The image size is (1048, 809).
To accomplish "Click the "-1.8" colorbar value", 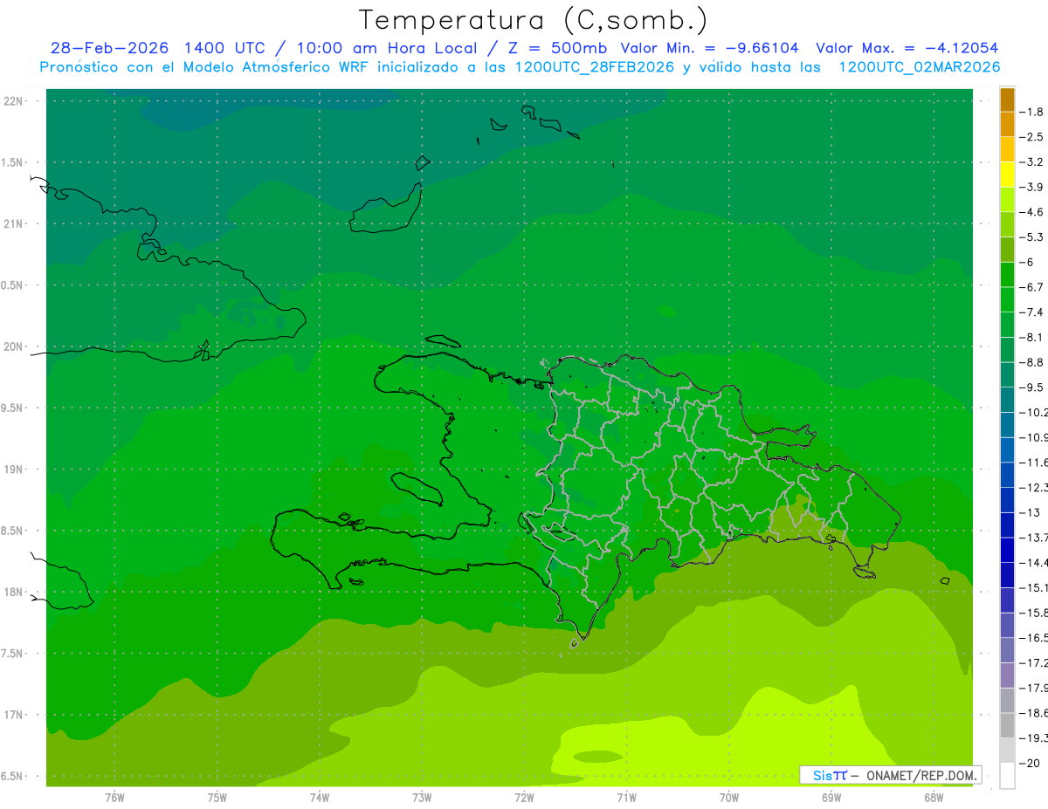I will point(1031,112).
